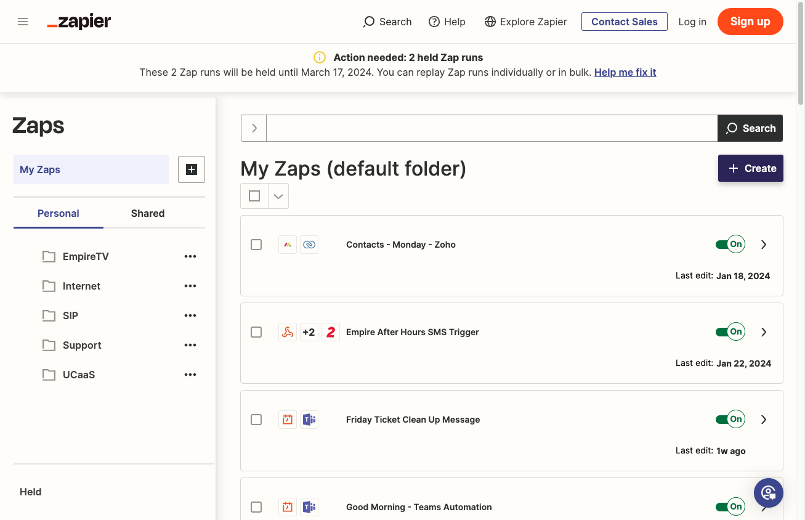
Task: Click the Zap search input field
Action: [x=492, y=128]
